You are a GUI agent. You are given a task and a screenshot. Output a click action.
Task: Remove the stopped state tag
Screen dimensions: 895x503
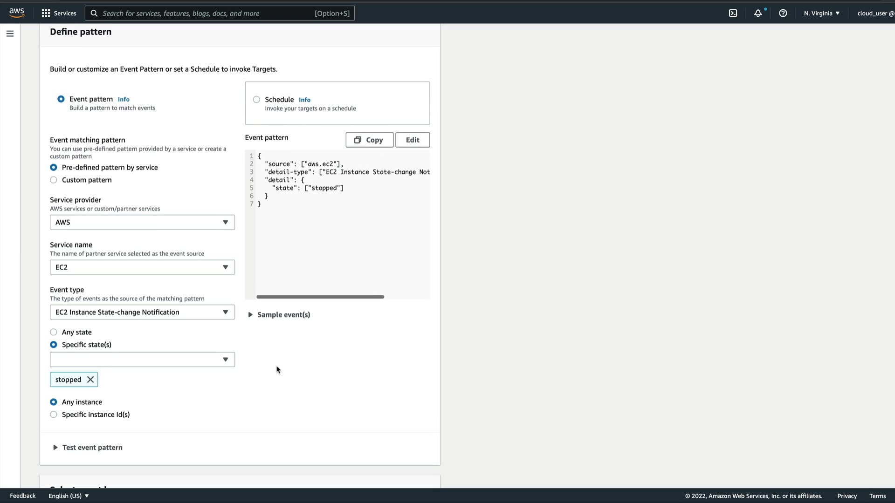point(90,380)
